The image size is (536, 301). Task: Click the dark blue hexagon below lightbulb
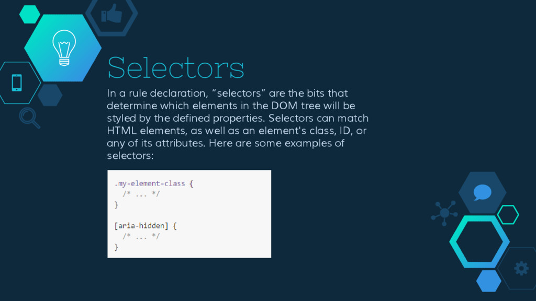pyautogui.click(x=50, y=95)
